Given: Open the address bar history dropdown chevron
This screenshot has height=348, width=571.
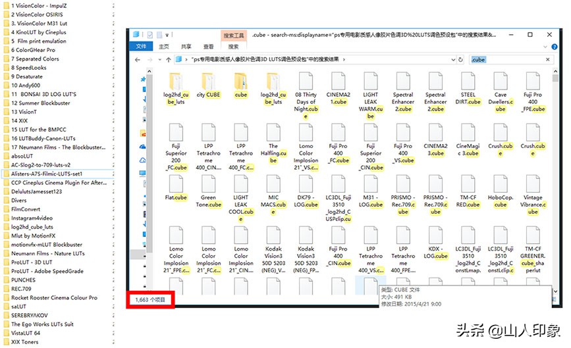Looking at the screenshot, I should (453, 60).
